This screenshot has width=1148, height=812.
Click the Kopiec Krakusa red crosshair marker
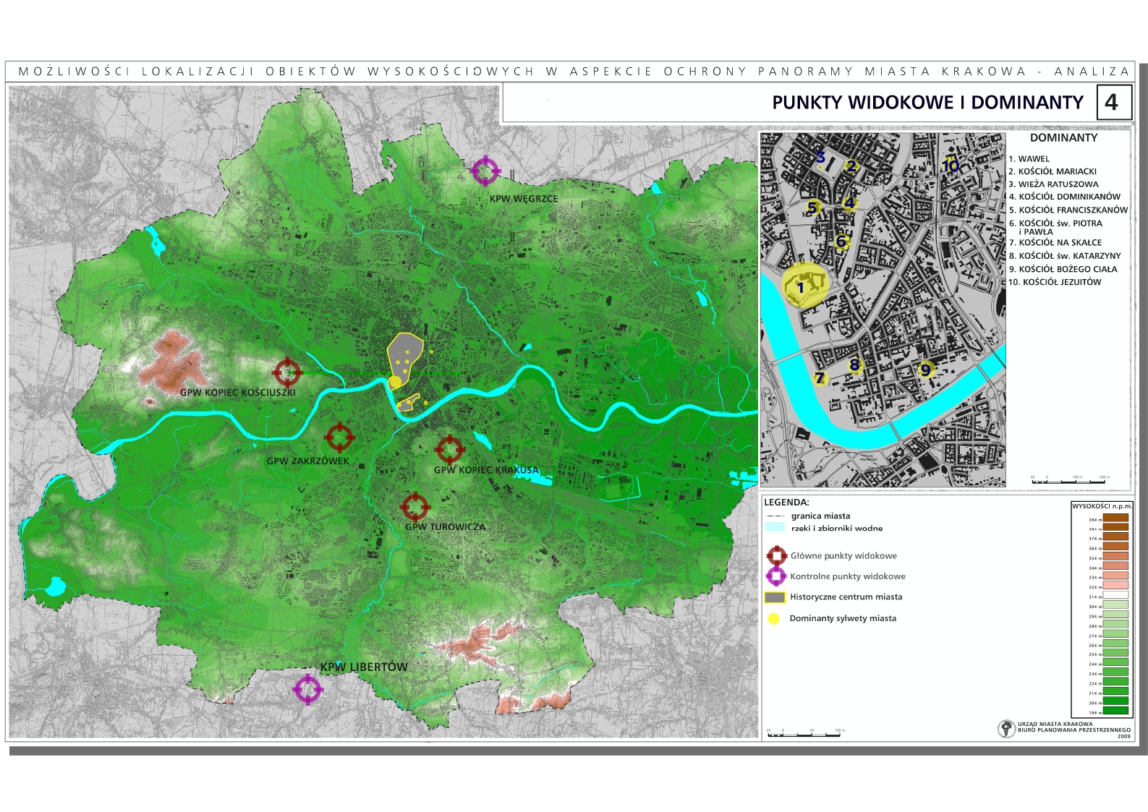(449, 450)
